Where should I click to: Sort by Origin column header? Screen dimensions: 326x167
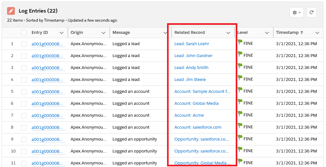(x=77, y=33)
